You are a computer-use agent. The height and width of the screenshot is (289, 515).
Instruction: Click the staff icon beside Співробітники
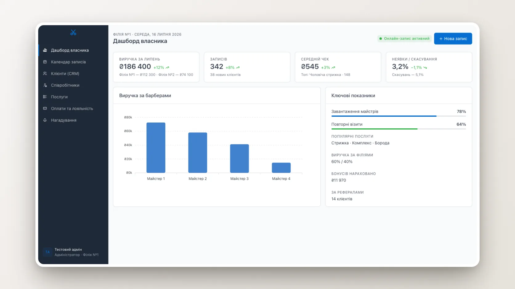coord(45,85)
